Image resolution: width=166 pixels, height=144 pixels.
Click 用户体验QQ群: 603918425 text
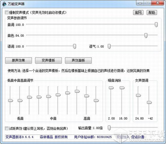tap(93, 137)
